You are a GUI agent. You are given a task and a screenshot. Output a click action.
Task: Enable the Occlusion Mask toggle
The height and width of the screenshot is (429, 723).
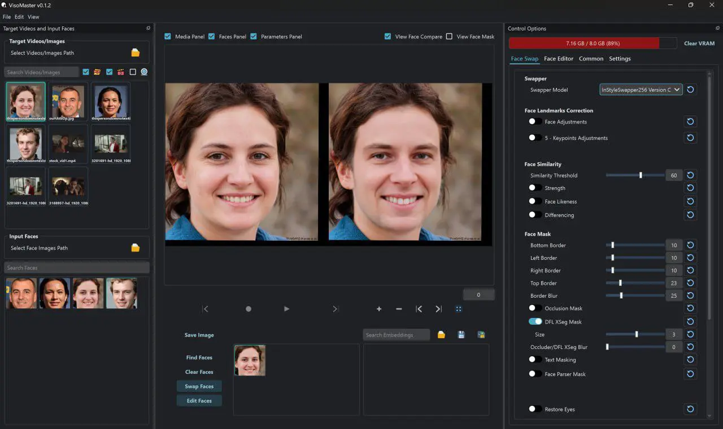[x=534, y=308]
